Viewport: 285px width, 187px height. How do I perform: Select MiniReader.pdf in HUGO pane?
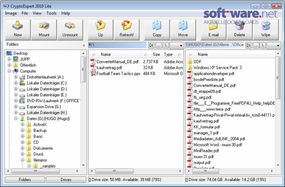(206, 151)
